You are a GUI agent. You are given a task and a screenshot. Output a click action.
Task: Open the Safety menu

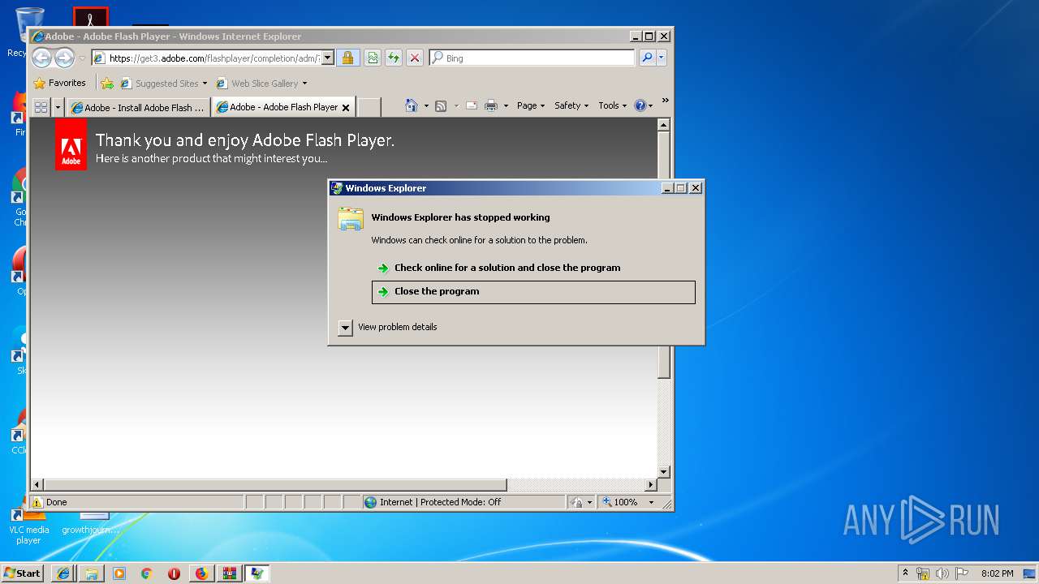coord(571,105)
